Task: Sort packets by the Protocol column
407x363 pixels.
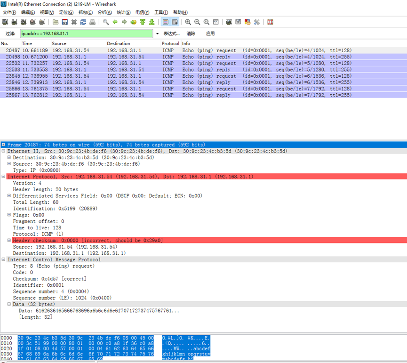Action: 170,43
